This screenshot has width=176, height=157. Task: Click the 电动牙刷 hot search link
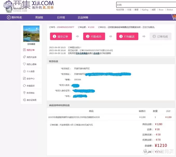click(x=120, y=10)
